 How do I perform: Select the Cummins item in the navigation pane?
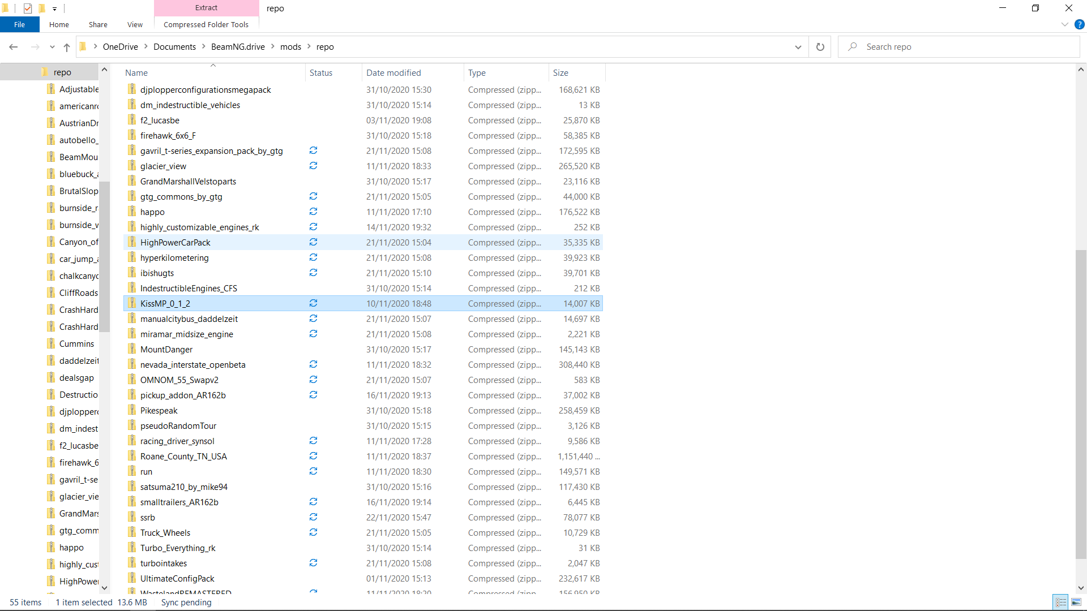pyautogui.click(x=76, y=344)
